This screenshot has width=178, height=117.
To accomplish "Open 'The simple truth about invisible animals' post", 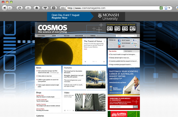I will 48,106.
